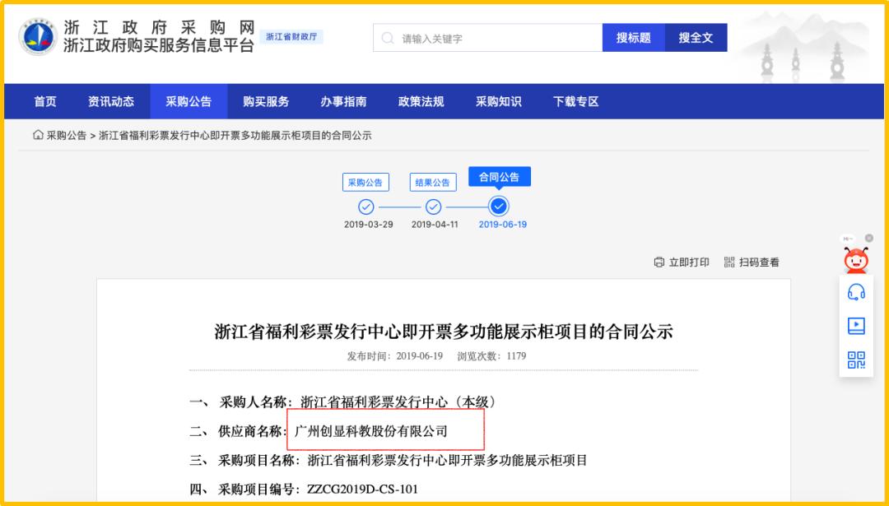Click the 搜标题 search button
Viewport: 889px width, 506px height.
coord(635,37)
